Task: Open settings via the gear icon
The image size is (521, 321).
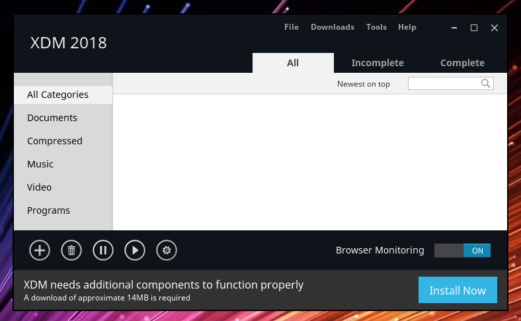Action: tap(167, 250)
